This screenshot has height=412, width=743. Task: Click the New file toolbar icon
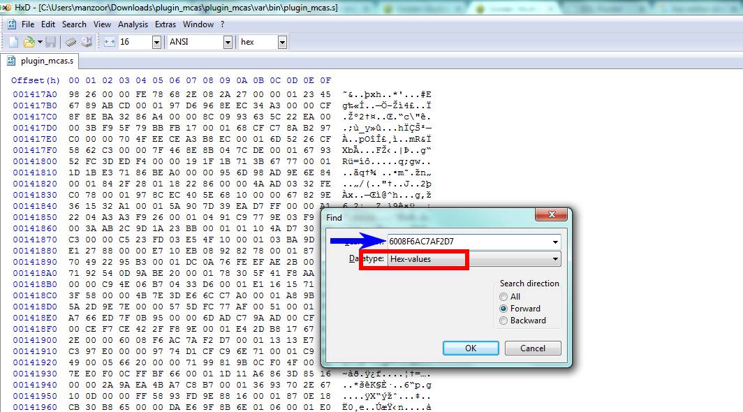14,43
